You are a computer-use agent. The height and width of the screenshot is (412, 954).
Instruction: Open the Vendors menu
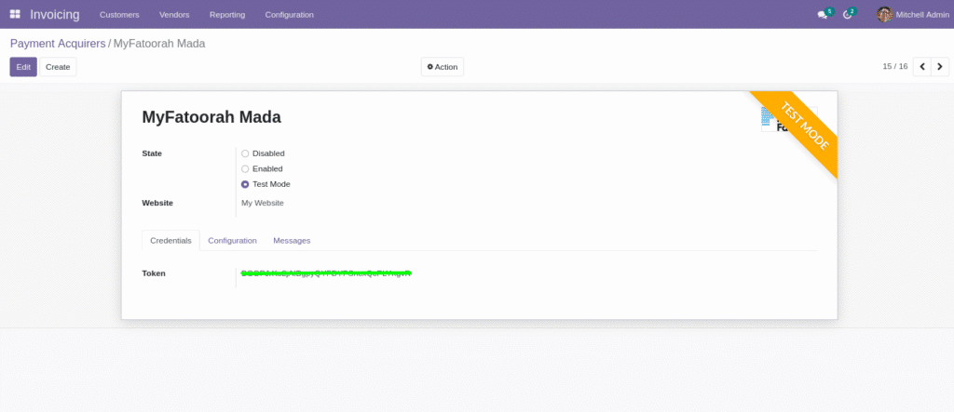coord(174,15)
